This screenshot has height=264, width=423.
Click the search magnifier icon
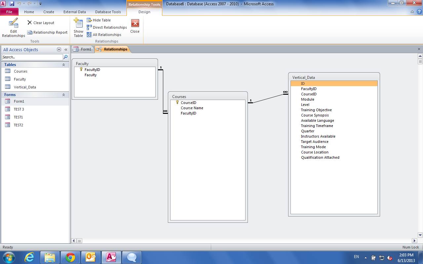click(x=65, y=57)
